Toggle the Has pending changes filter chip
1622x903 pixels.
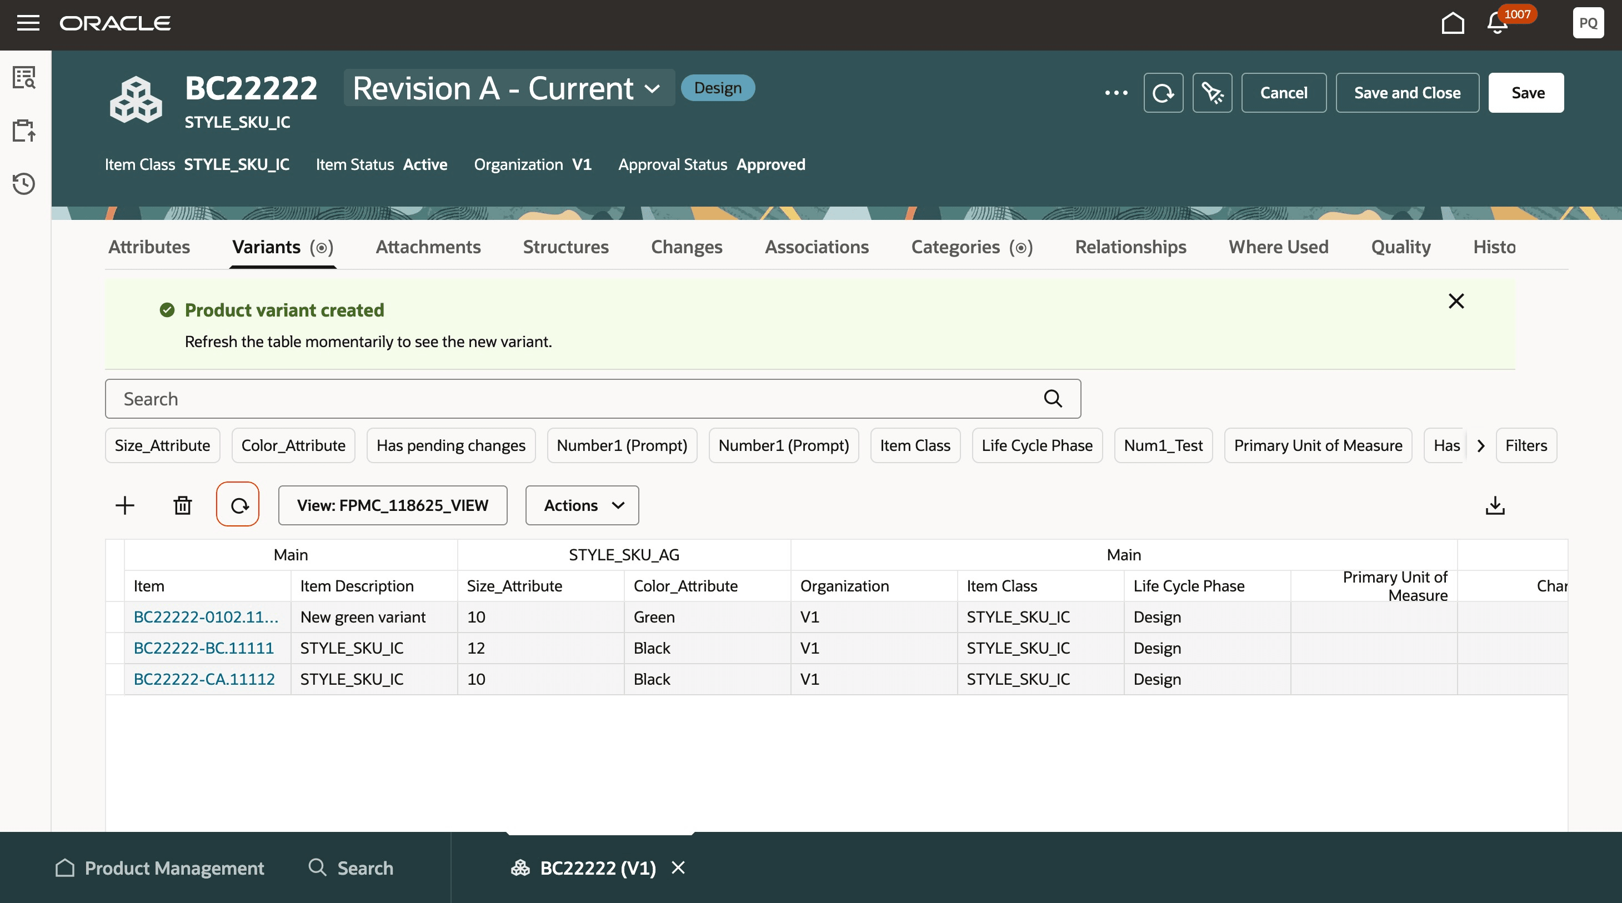tap(451, 445)
